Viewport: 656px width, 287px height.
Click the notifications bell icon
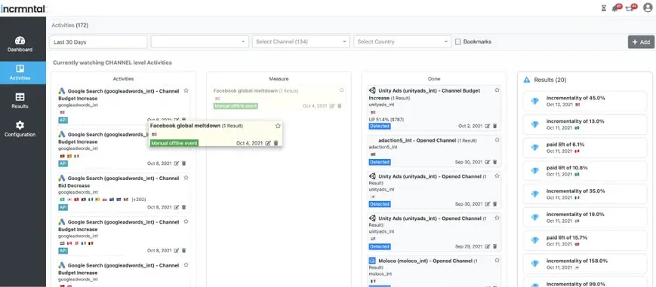(x=615, y=8)
